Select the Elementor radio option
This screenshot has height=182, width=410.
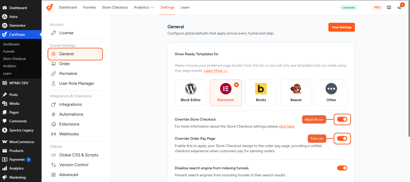point(236,85)
